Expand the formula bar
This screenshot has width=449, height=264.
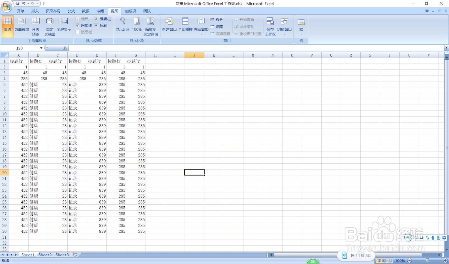pos(446,48)
